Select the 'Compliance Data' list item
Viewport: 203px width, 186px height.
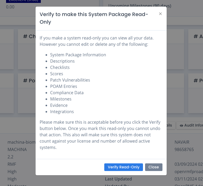click(67, 93)
